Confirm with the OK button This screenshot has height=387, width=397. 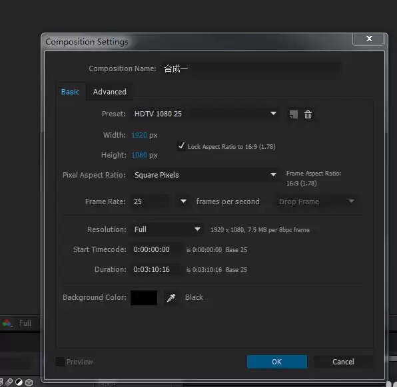pyautogui.click(x=277, y=362)
